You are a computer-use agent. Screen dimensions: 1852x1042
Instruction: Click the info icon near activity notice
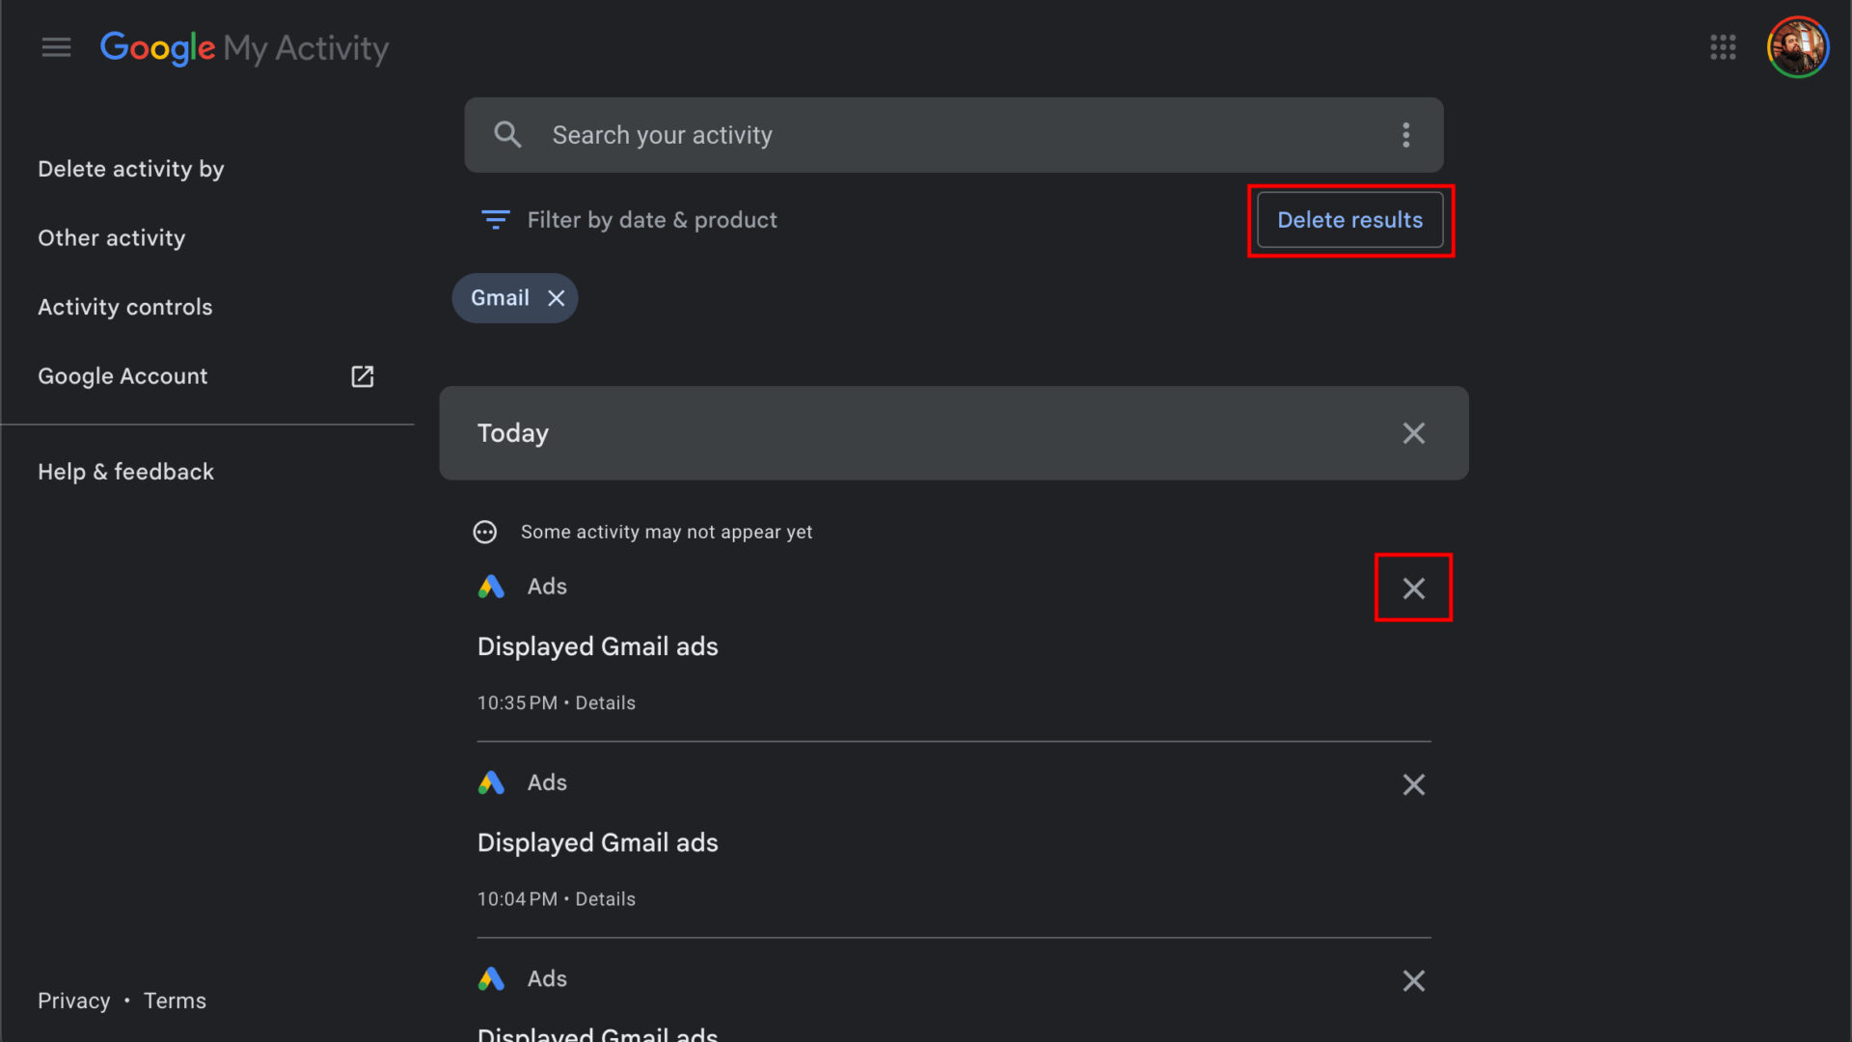pos(484,532)
